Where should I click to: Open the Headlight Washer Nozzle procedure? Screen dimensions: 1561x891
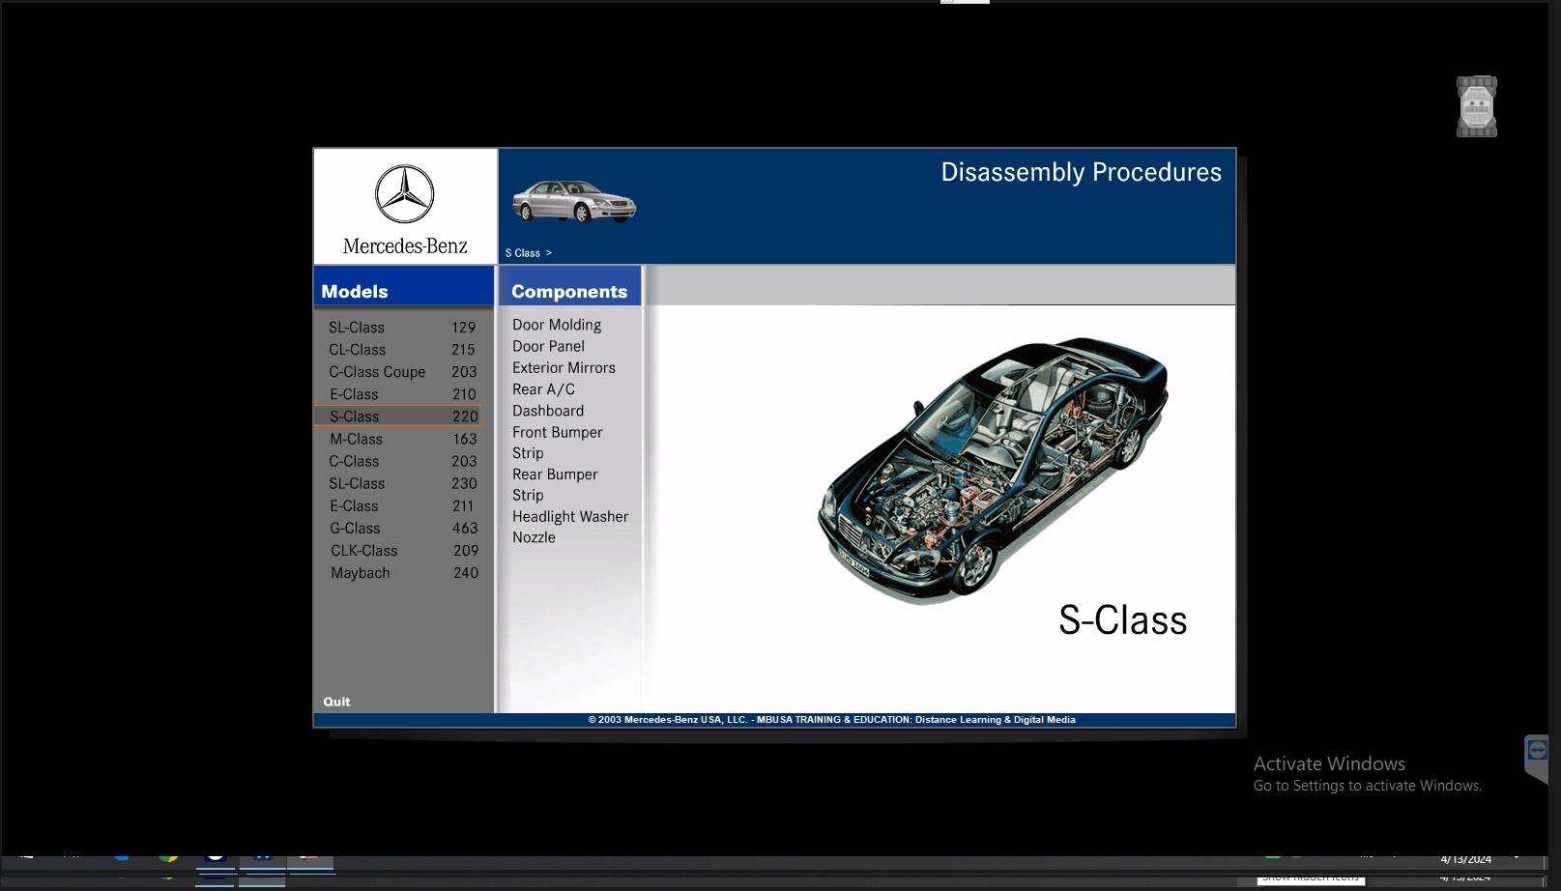[570, 527]
